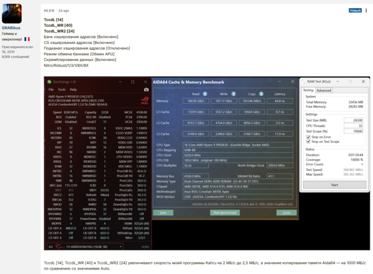Click the ZenTimings camera screenshot icon
Screen dimensions: 373x274
146,89
